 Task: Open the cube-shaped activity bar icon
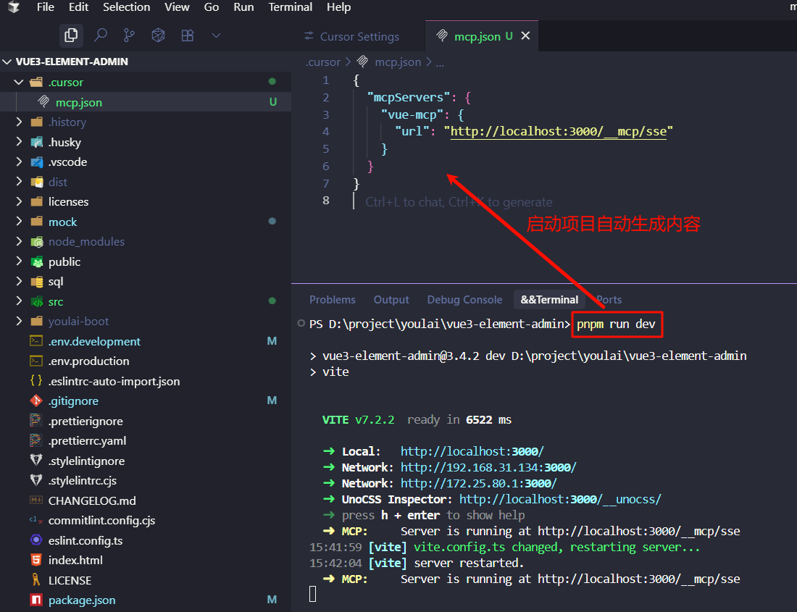point(158,35)
